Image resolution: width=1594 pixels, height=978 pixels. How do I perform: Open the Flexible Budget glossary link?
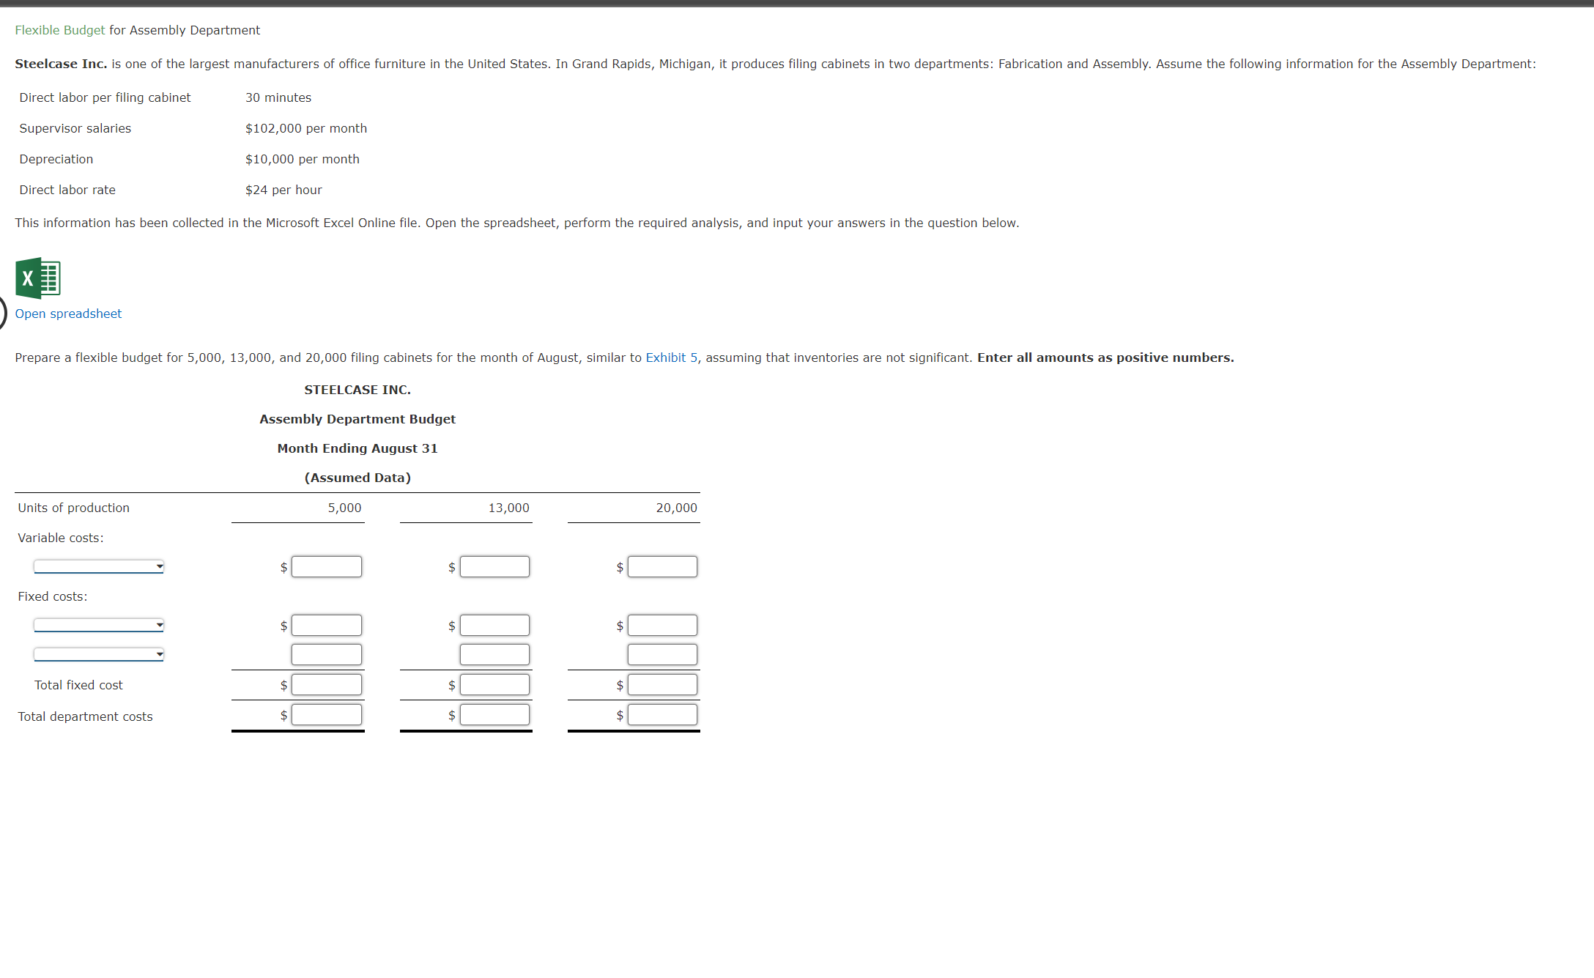click(x=59, y=30)
